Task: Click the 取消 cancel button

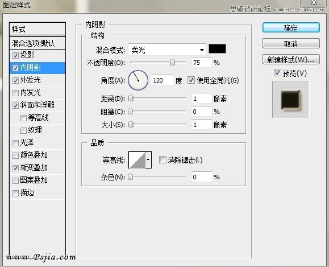Action: click(x=291, y=43)
